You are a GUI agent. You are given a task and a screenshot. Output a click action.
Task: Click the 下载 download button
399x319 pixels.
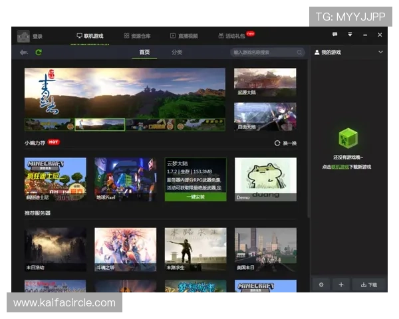pyautogui.click(x=369, y=284)
